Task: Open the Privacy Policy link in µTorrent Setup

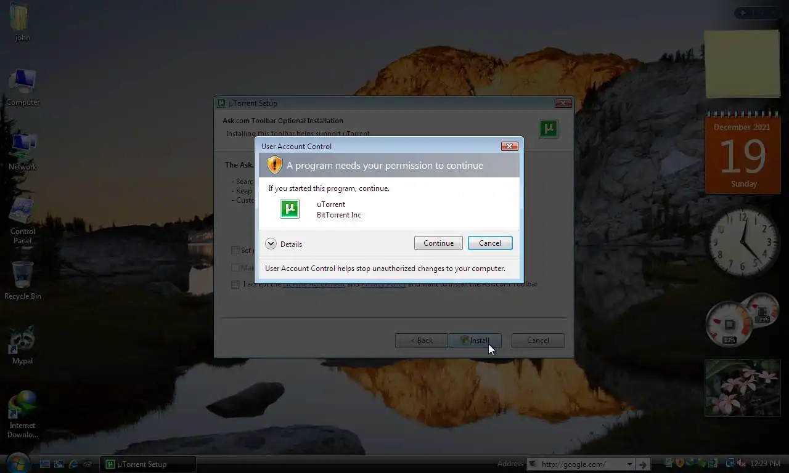Action: (383, 284)
